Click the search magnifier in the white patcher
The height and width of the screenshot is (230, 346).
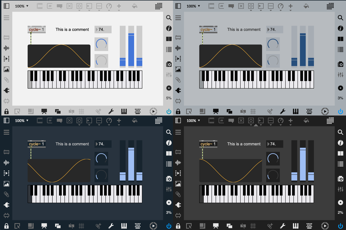pos(169,18)
